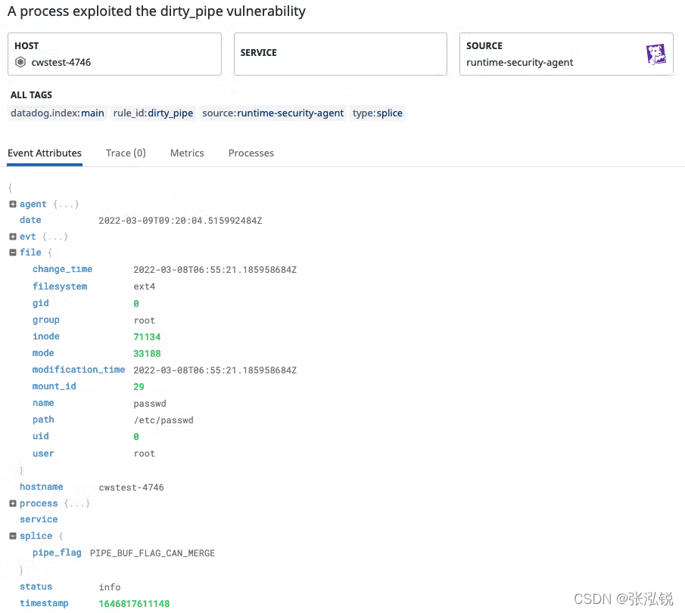Click the status attribute key
Image resolution: width=685 pixels, height=613 pixels.
(x=36, y=587)
